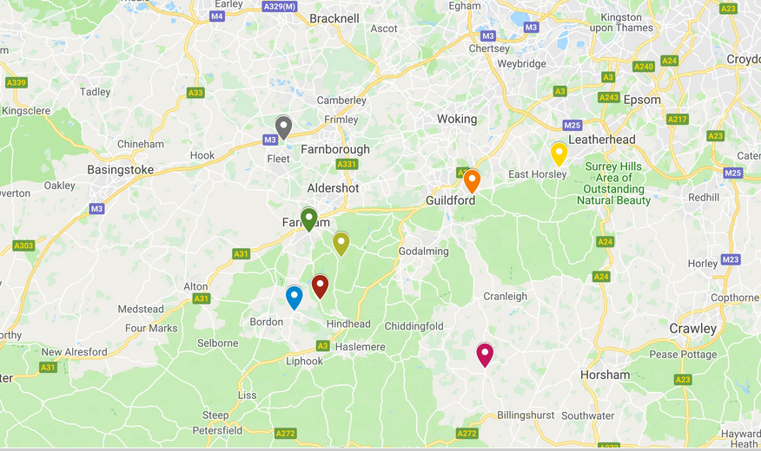Click the orange pin at Guildford
The width and height of the screenshot is (761, 451).
pos(472,181)
